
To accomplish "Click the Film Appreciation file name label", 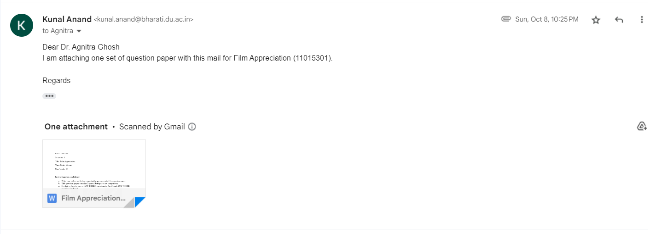I will coord(93,198).
